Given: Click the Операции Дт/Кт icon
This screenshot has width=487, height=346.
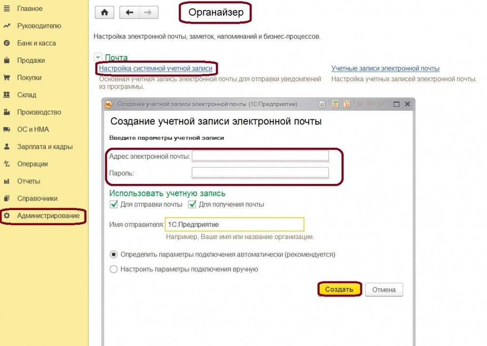Looking at the screenshot, I should (x=7, y=164).
